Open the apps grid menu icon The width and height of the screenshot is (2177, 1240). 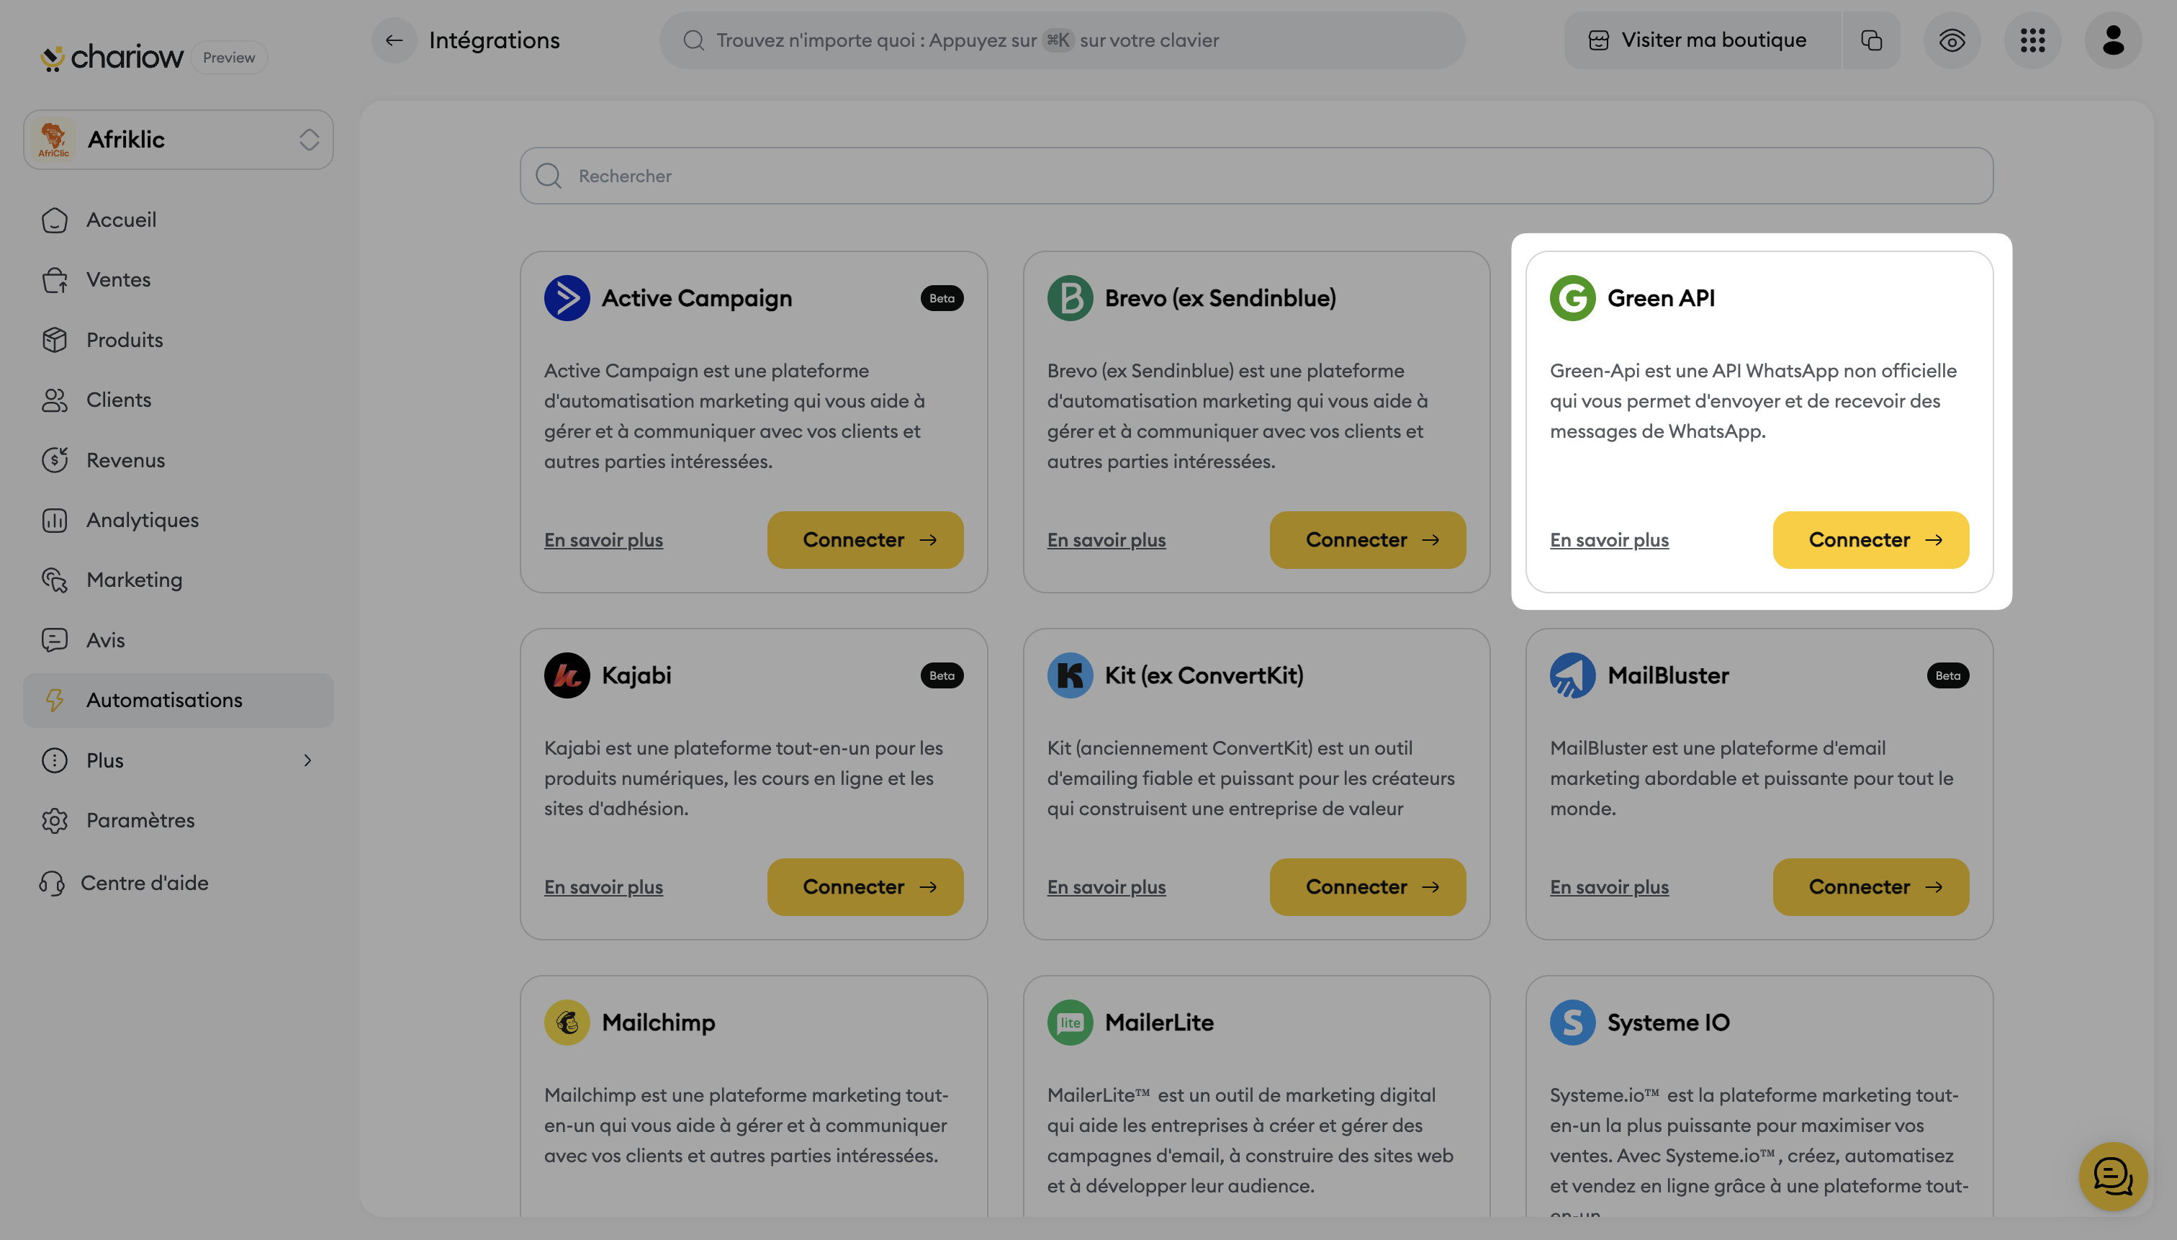(x=2032, y=40)
